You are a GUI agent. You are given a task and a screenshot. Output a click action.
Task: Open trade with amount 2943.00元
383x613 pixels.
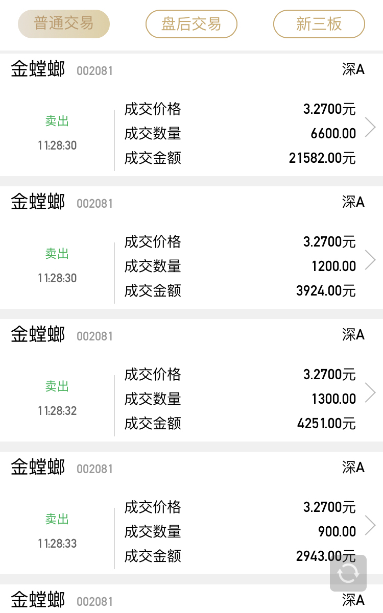click(x=192, y=513)
